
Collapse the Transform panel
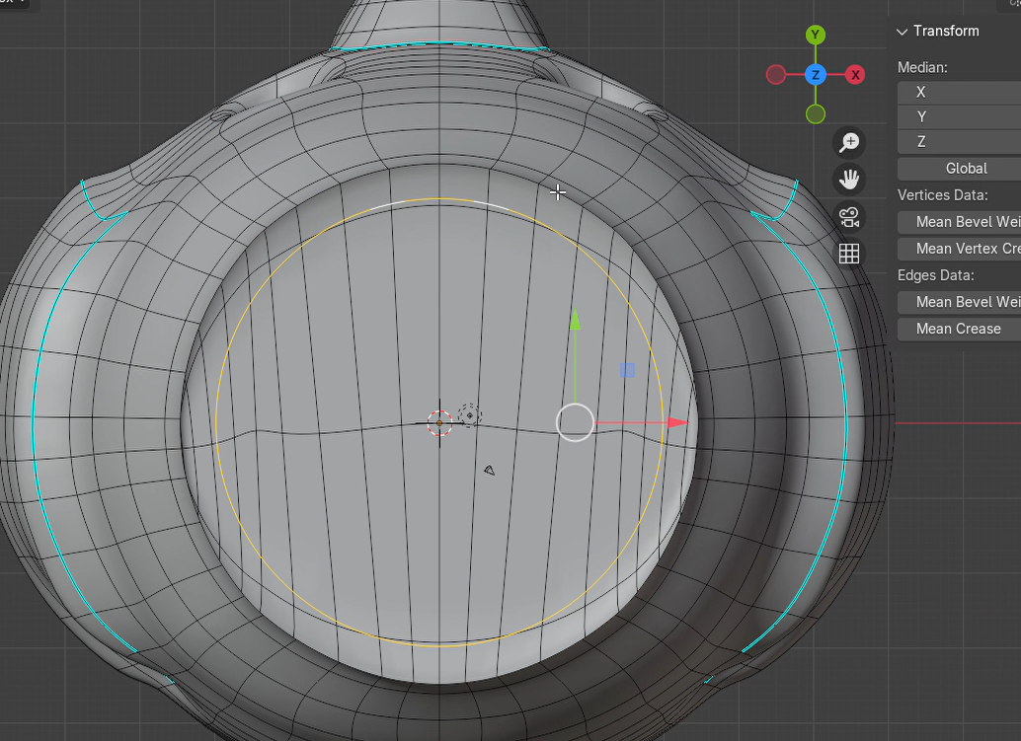tap(902, 32)
